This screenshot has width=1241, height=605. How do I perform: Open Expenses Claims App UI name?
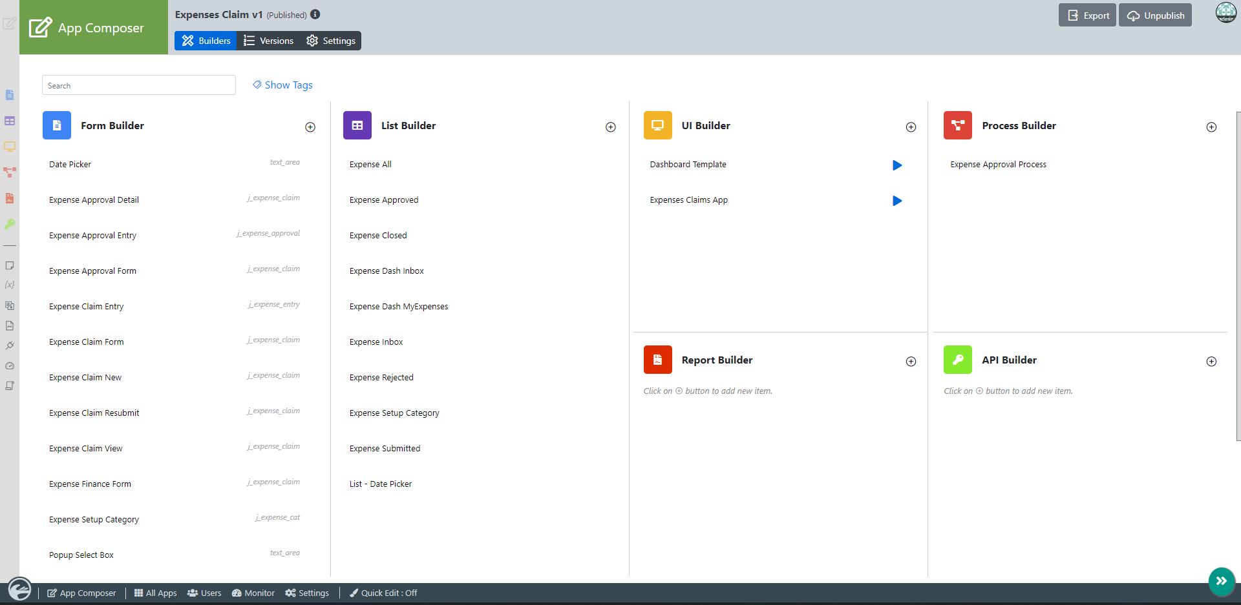688,200
